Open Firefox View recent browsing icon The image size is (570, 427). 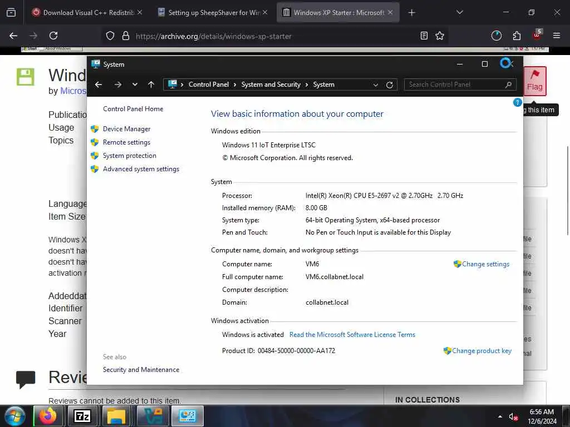pos(11,13)
